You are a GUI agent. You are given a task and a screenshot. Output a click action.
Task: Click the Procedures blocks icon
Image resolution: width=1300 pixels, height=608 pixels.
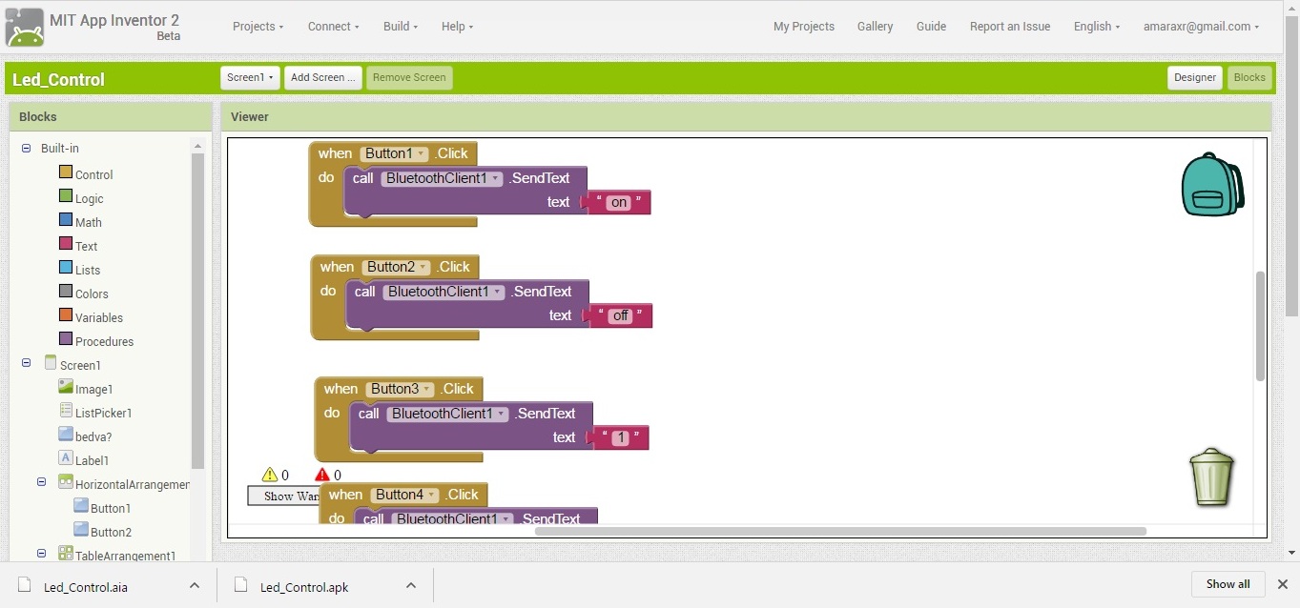click(66, 339)
